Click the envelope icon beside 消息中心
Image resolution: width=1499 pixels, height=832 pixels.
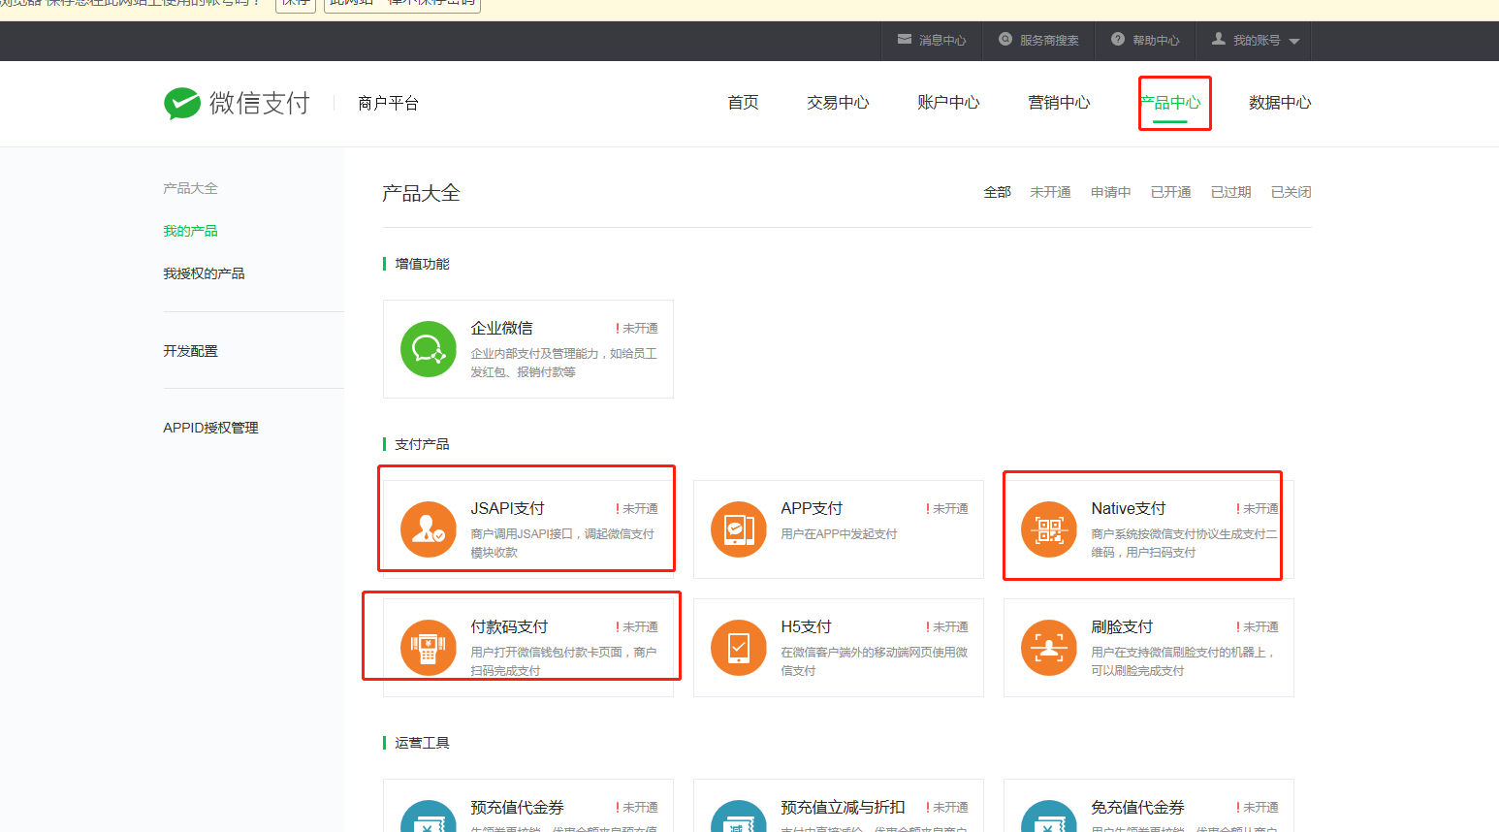click(905, 40)
